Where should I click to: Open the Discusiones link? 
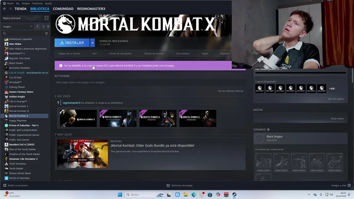point(183,54)
